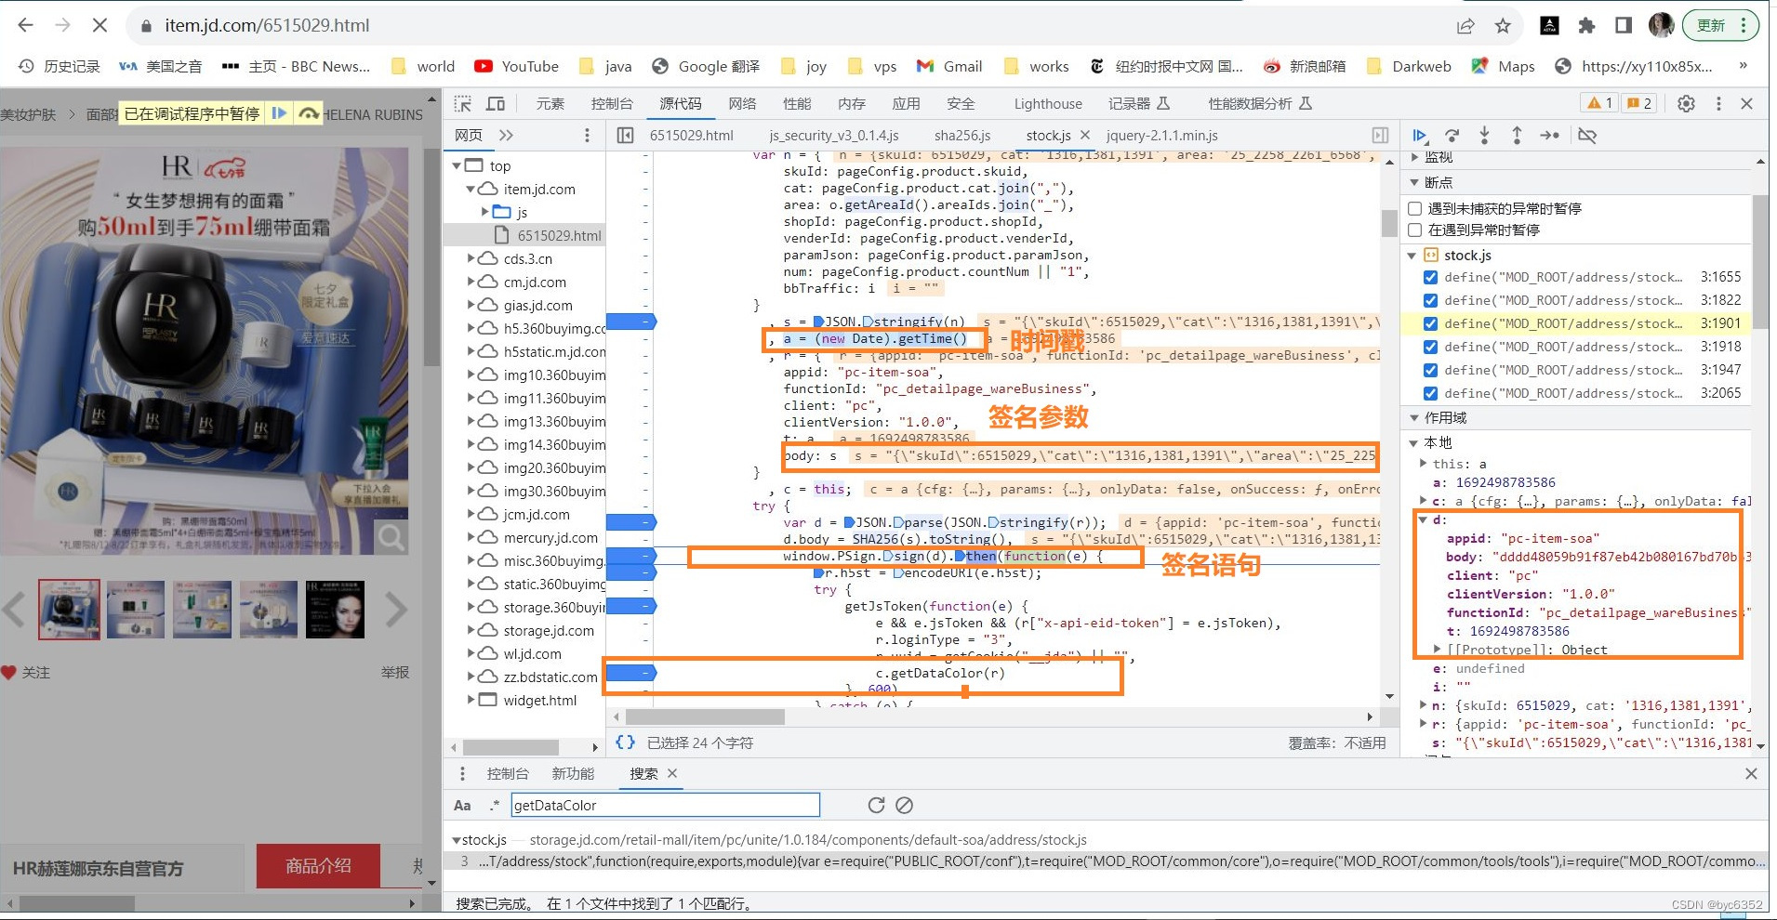Switch to the 网络 Network tab
The image size is (1777, 920).
point(742,104)
